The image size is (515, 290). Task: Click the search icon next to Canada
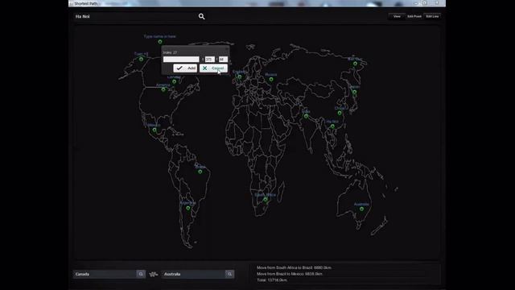141,274
